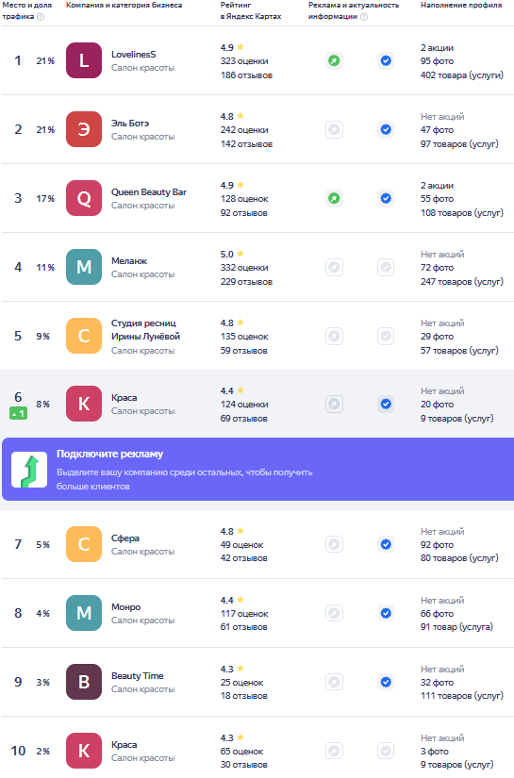Click the green position change badge for Краса
This screenshot has width=514, height=778.
coord(18,413)
